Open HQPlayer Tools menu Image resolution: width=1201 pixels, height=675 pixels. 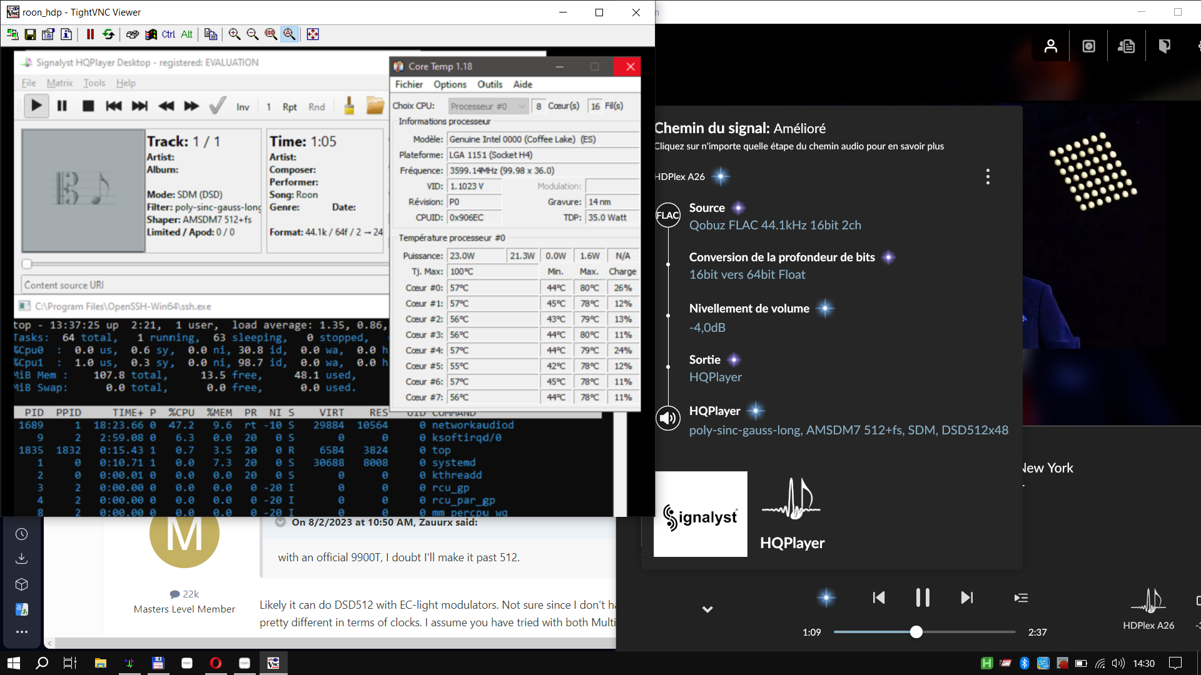coord(94,83)
